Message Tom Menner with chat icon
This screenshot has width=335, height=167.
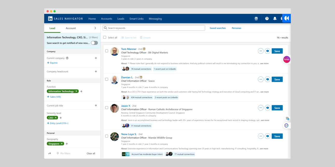(268, 51)
